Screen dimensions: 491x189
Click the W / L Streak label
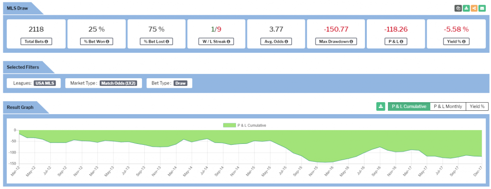tap(216, 41)
